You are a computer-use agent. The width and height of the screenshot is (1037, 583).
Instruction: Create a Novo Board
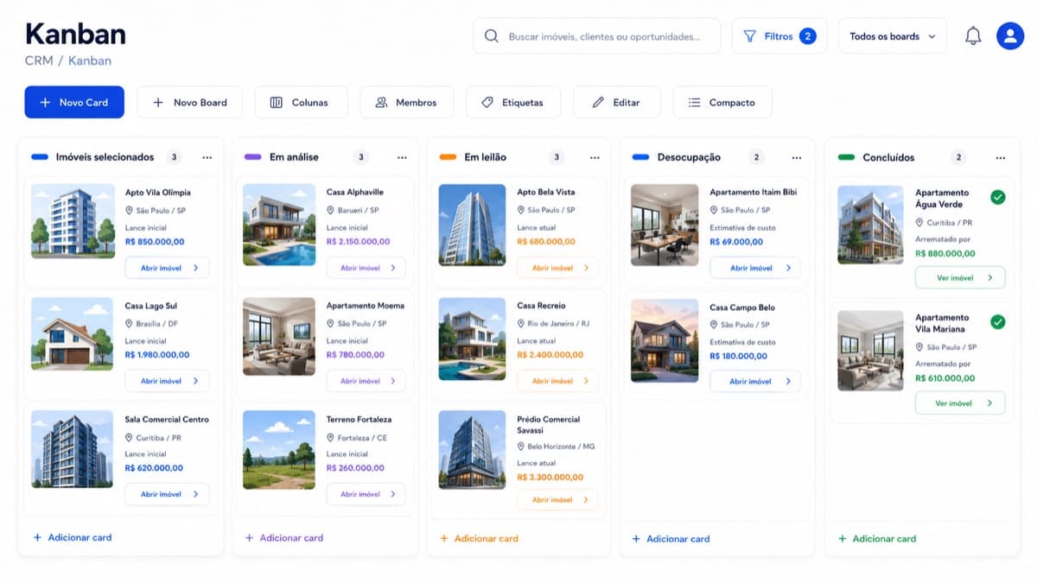tap(190, 102)
